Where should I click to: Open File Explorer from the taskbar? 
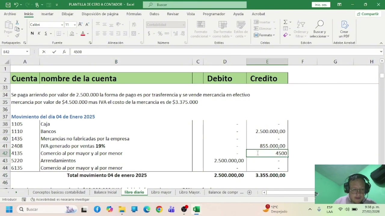122,209
